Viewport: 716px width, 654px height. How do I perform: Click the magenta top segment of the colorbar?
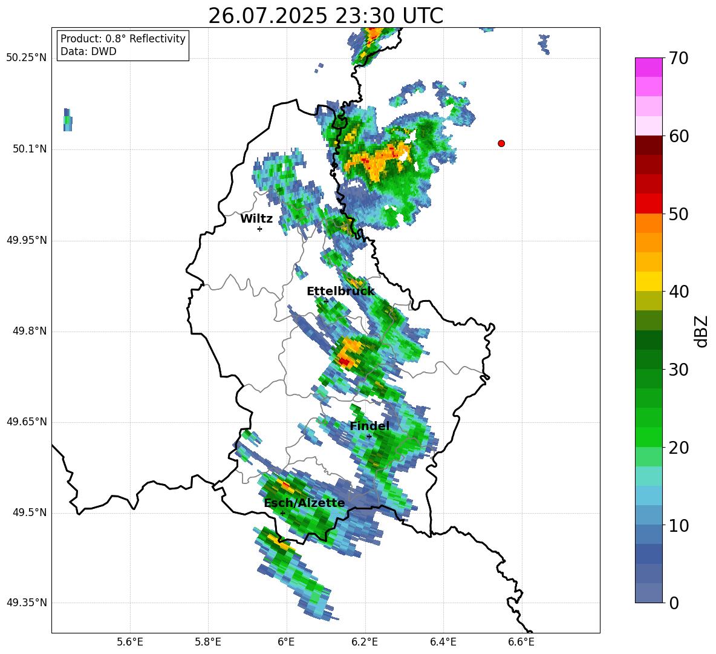coord(648,67)
